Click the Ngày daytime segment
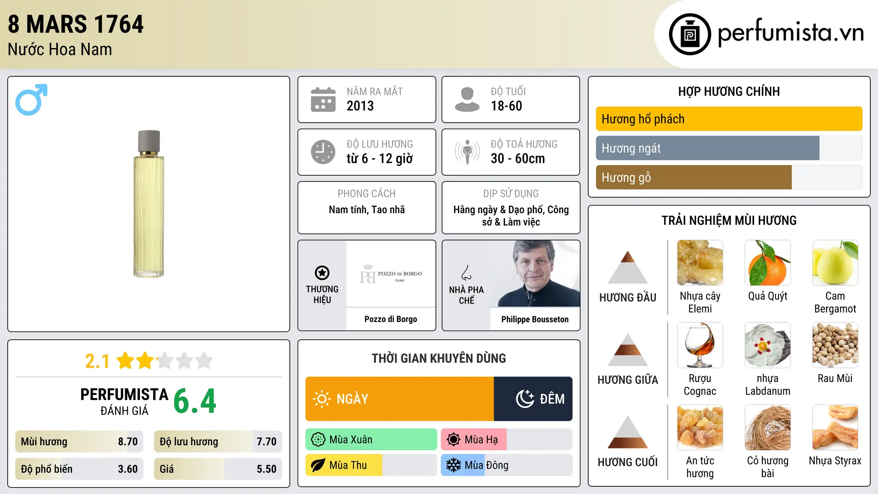 tap(400, 399)
